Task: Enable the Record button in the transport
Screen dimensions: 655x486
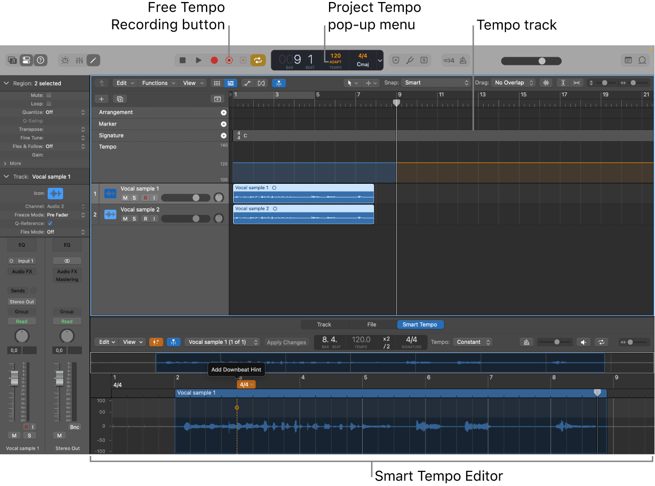Action: click(214, 60)
